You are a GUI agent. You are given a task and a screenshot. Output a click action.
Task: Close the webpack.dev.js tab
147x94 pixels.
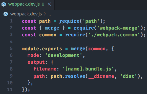pyautogui.click(x=49, y=4)
